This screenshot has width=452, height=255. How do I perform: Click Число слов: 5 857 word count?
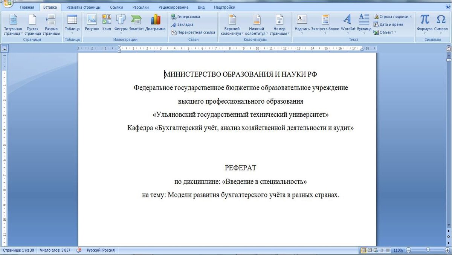pyautogui.click(x=55, y=250)
